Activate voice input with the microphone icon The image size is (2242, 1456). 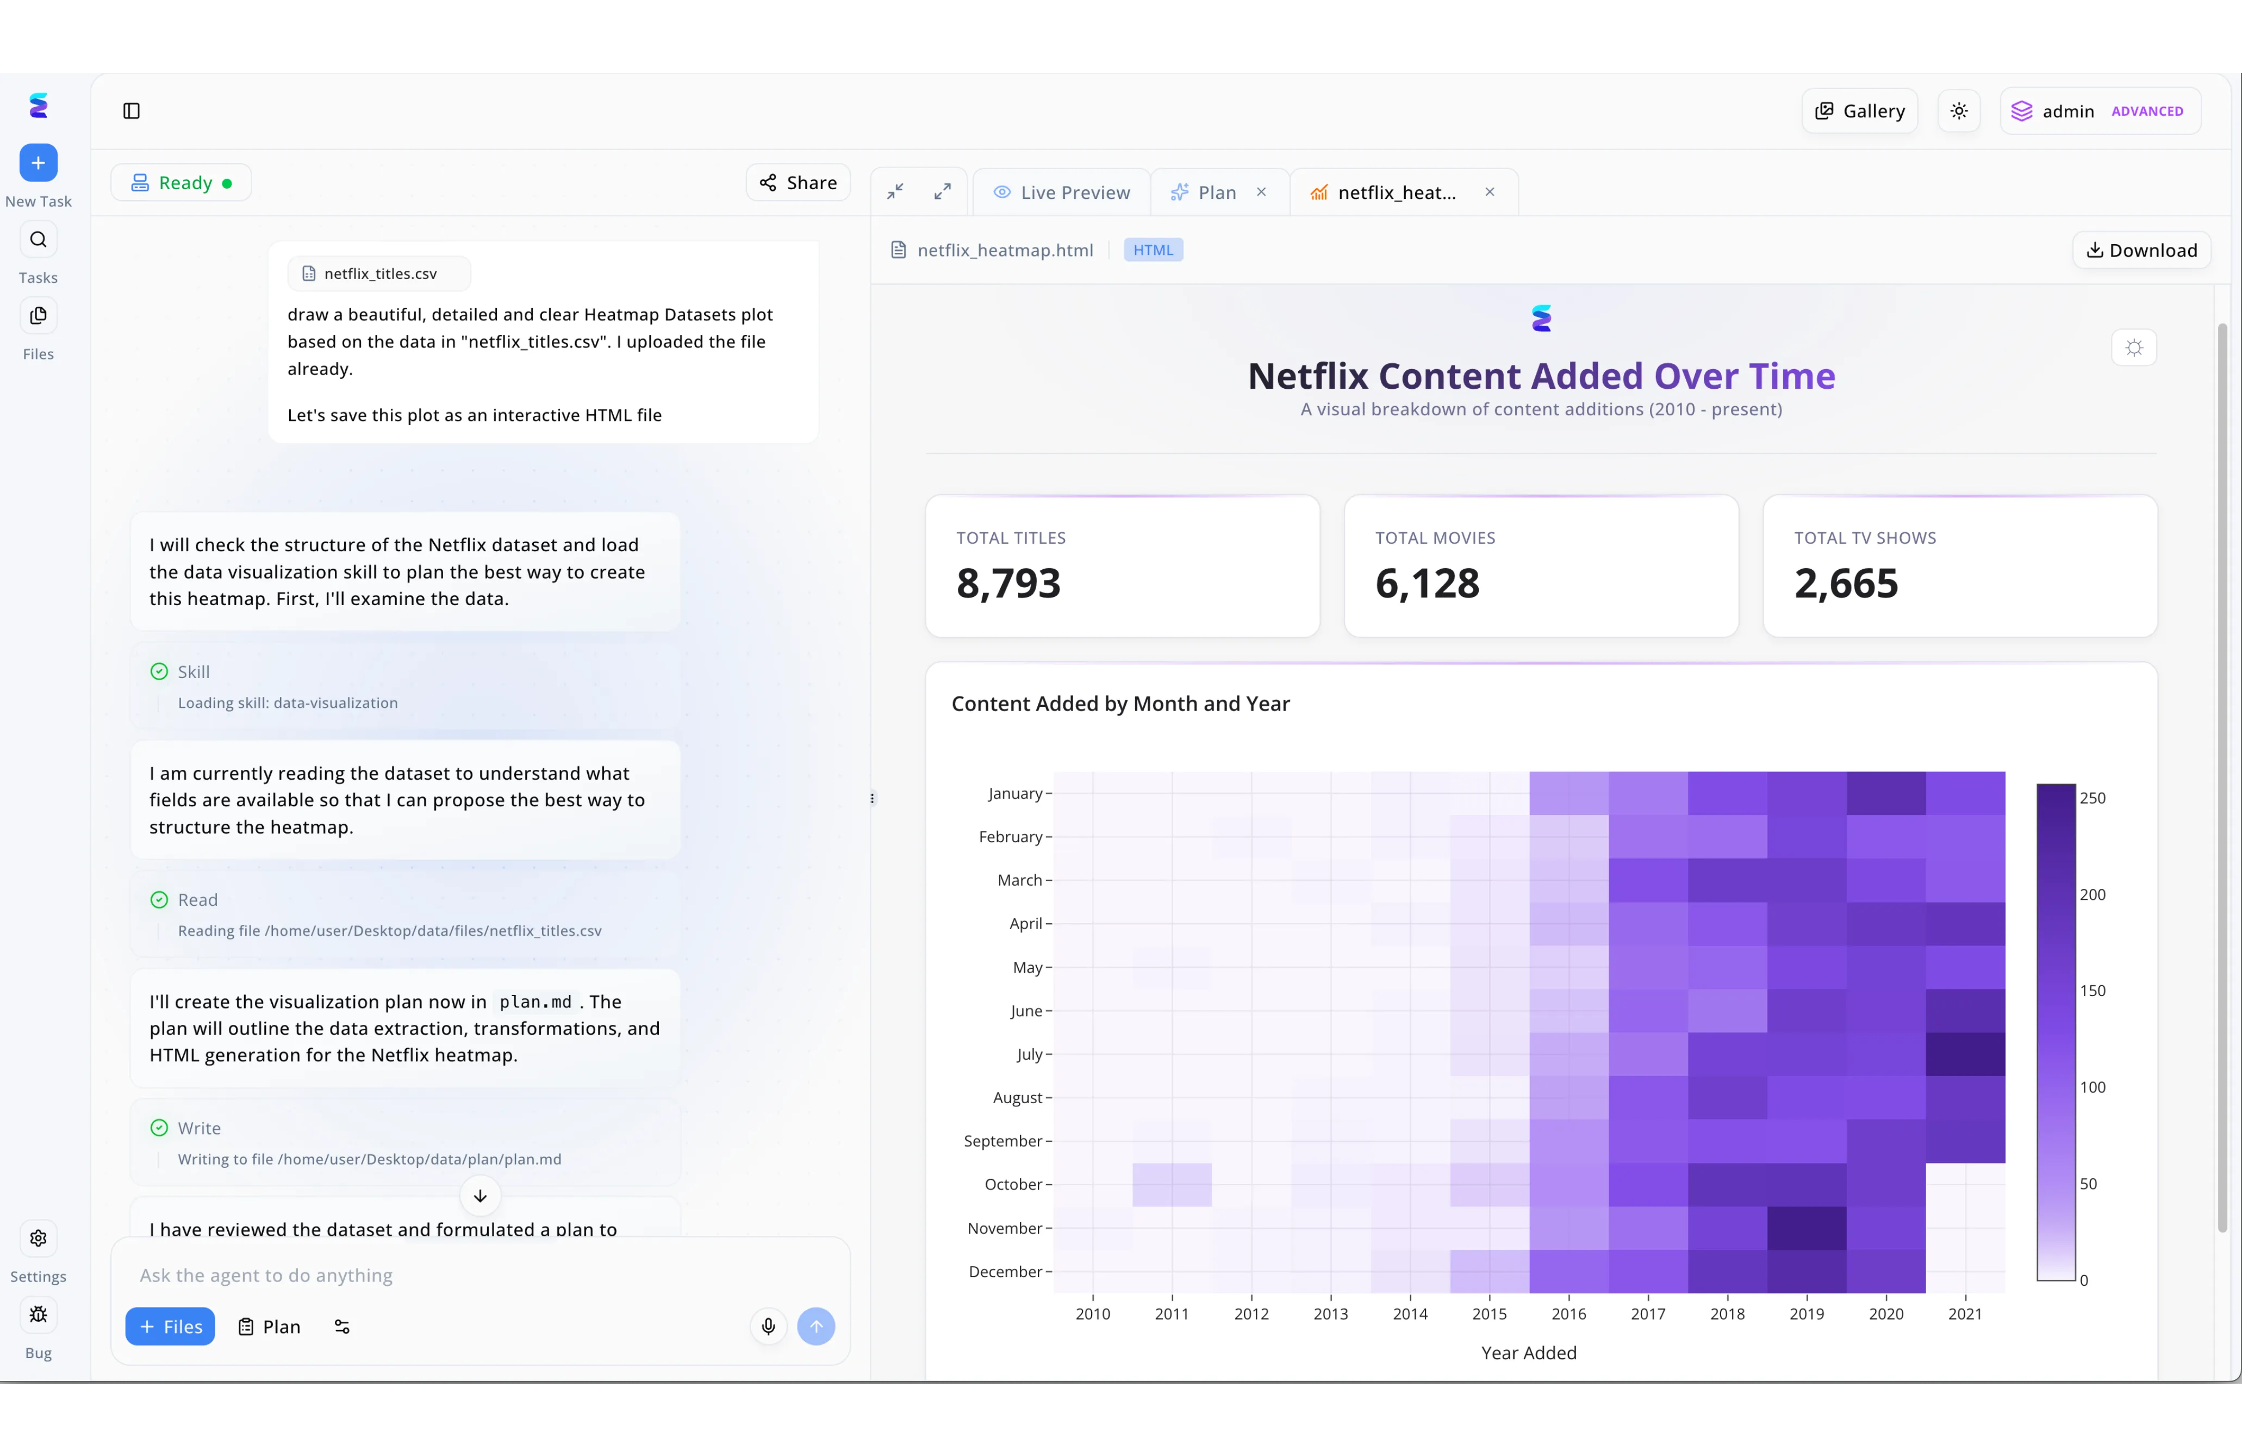(x=768, y=1326)
